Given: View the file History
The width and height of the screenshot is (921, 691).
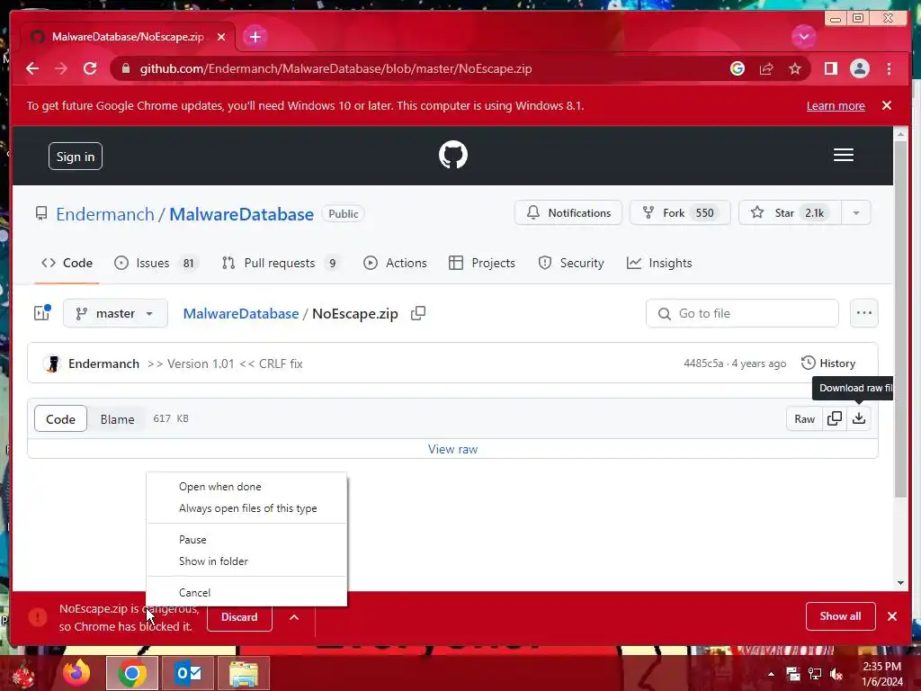Looking at the screenshot, I should point(828,363).
